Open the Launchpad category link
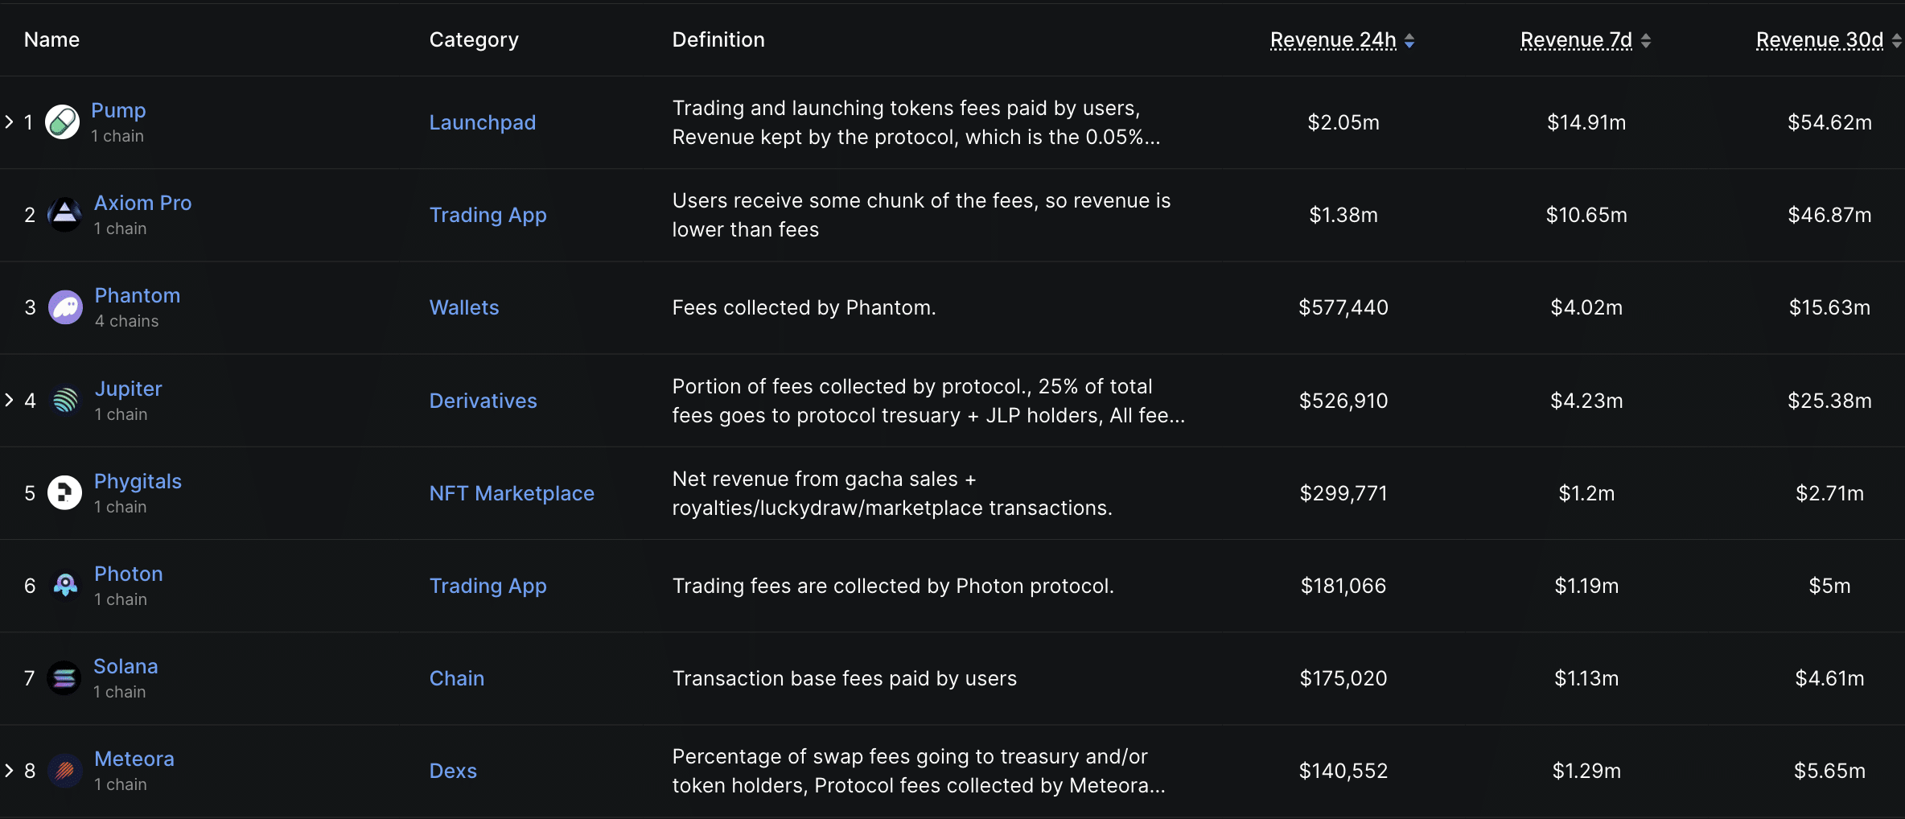 coord(483,122)
